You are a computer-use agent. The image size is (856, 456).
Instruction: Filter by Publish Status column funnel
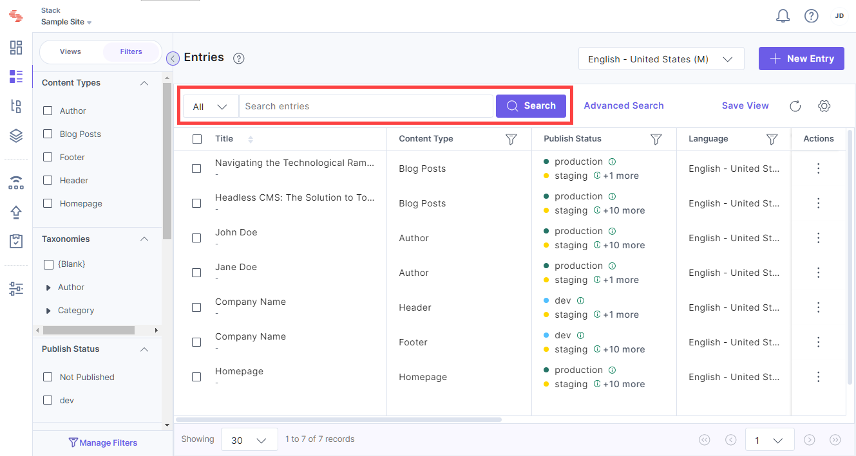(x=656, y=139)
